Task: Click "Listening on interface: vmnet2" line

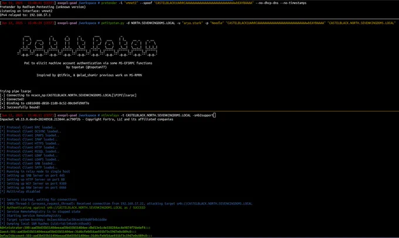Action: (26, 11)
